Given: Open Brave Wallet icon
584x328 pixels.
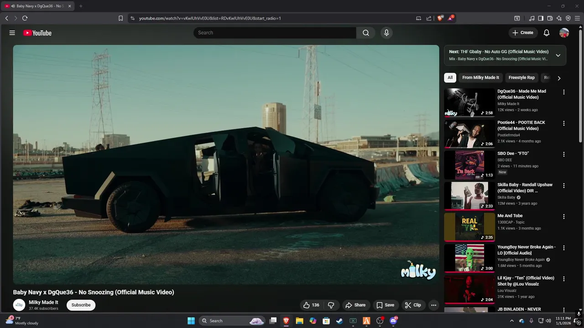Looking at the screenshot, I should [x=550, y=18].
